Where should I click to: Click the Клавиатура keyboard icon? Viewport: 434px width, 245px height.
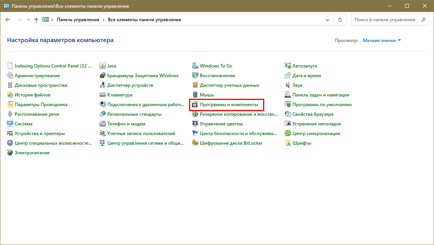click(x=103, y=95)
